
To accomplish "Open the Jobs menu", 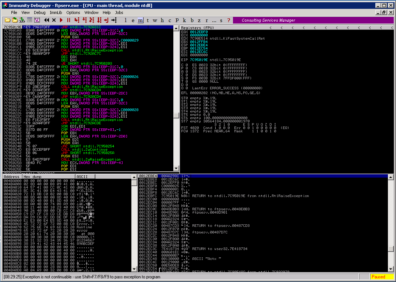I will [x=119, y=13].
